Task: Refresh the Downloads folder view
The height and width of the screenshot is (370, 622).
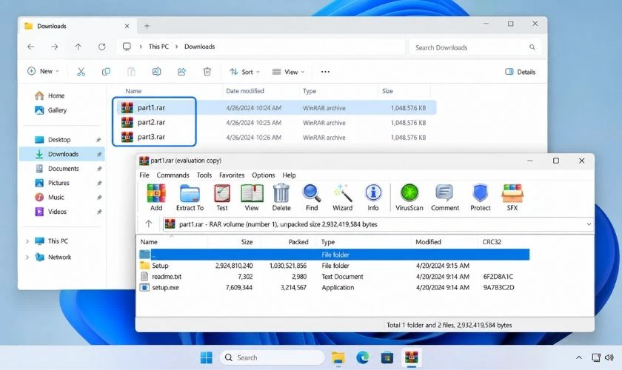Action: point(102,47)
